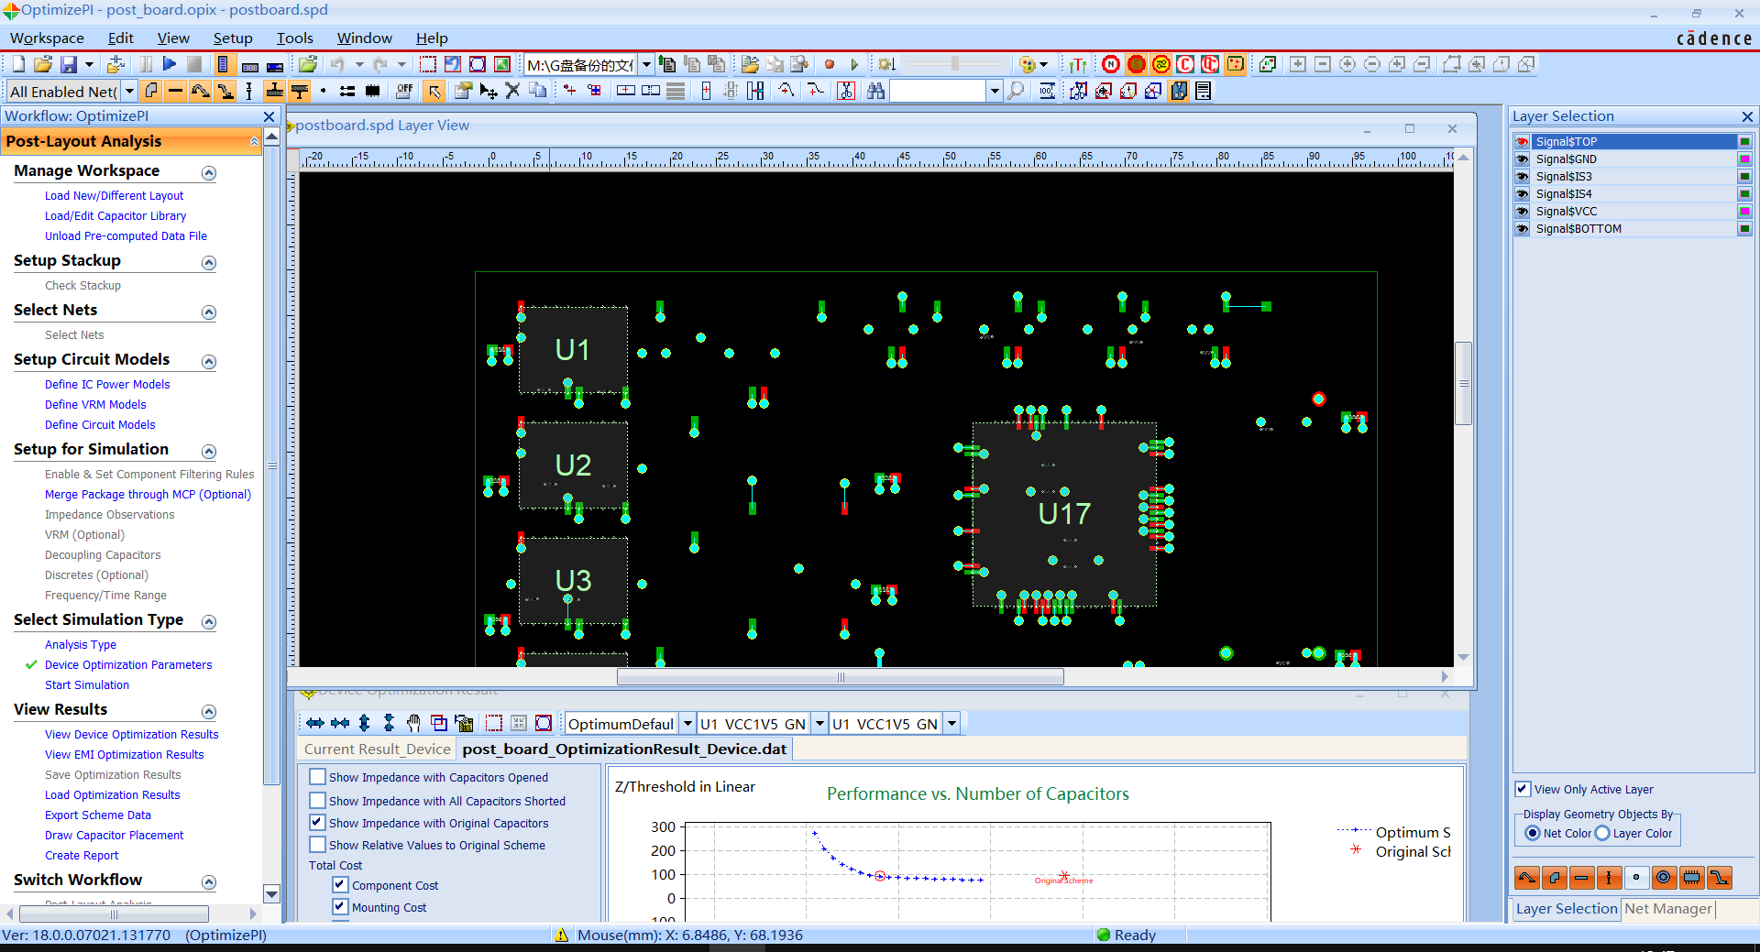
Task: Switch to Current Result_Device tab
Action: (378, 749)
